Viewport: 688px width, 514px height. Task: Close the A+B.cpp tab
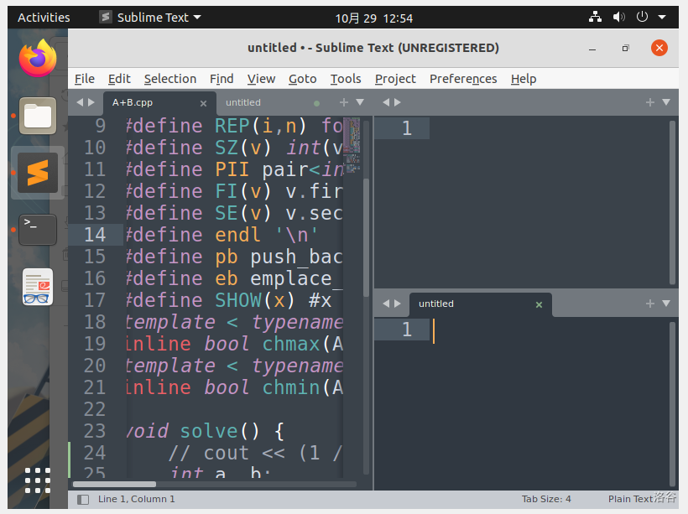(x=203, y=103)
